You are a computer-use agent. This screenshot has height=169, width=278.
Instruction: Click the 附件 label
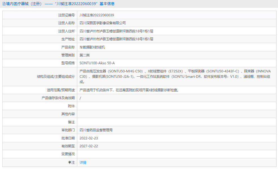[71, 106]
